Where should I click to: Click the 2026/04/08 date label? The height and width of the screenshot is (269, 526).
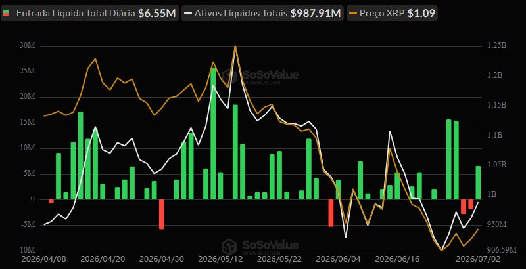click(x=42, y=259)
